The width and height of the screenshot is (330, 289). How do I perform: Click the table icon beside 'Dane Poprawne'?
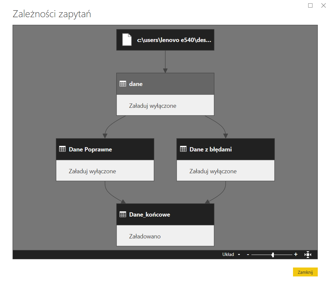(x=62, y=149)
